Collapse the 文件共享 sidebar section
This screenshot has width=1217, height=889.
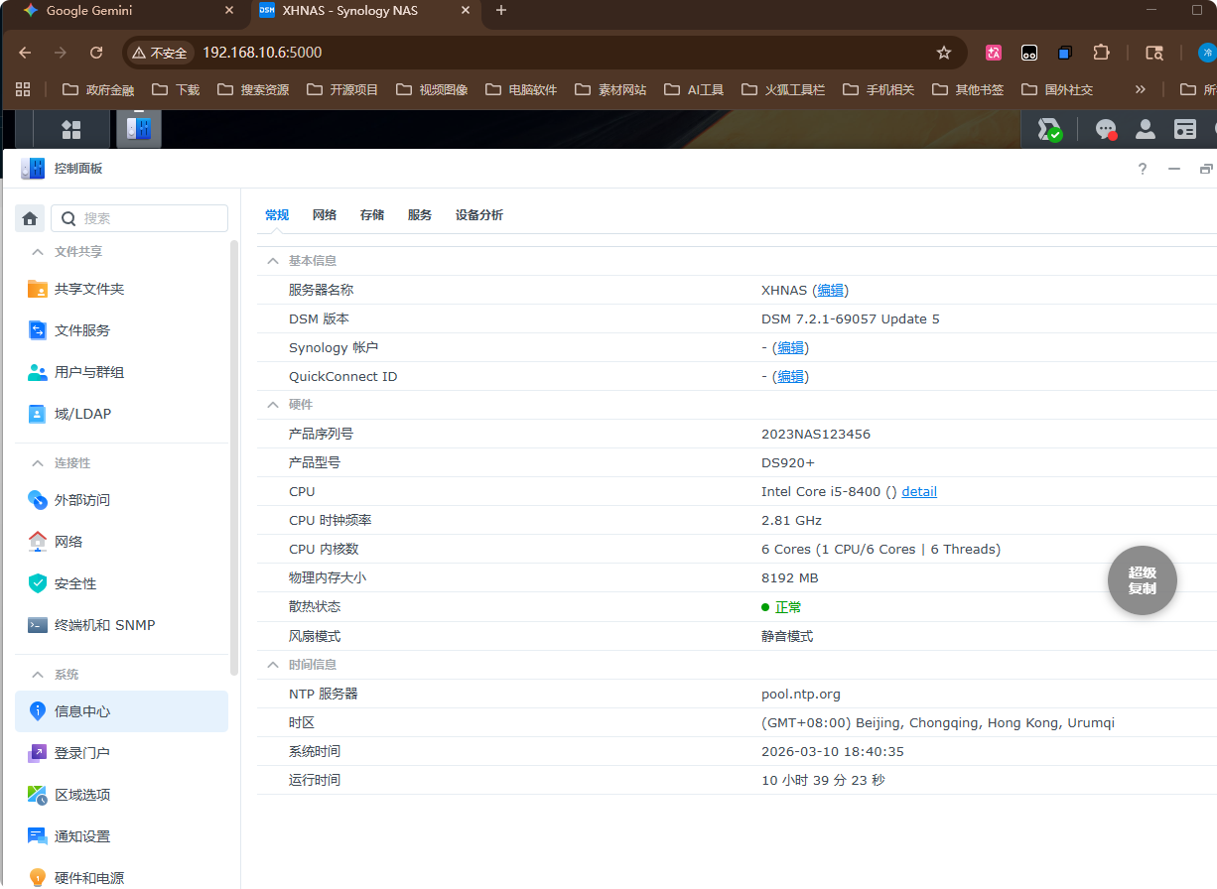pyautogui.click(x=38, y=252)
